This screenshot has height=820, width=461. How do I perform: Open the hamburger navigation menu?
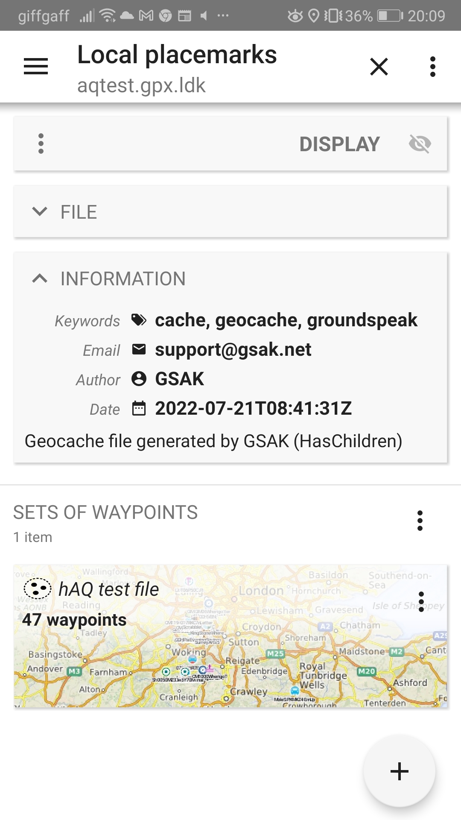[36, 67]
